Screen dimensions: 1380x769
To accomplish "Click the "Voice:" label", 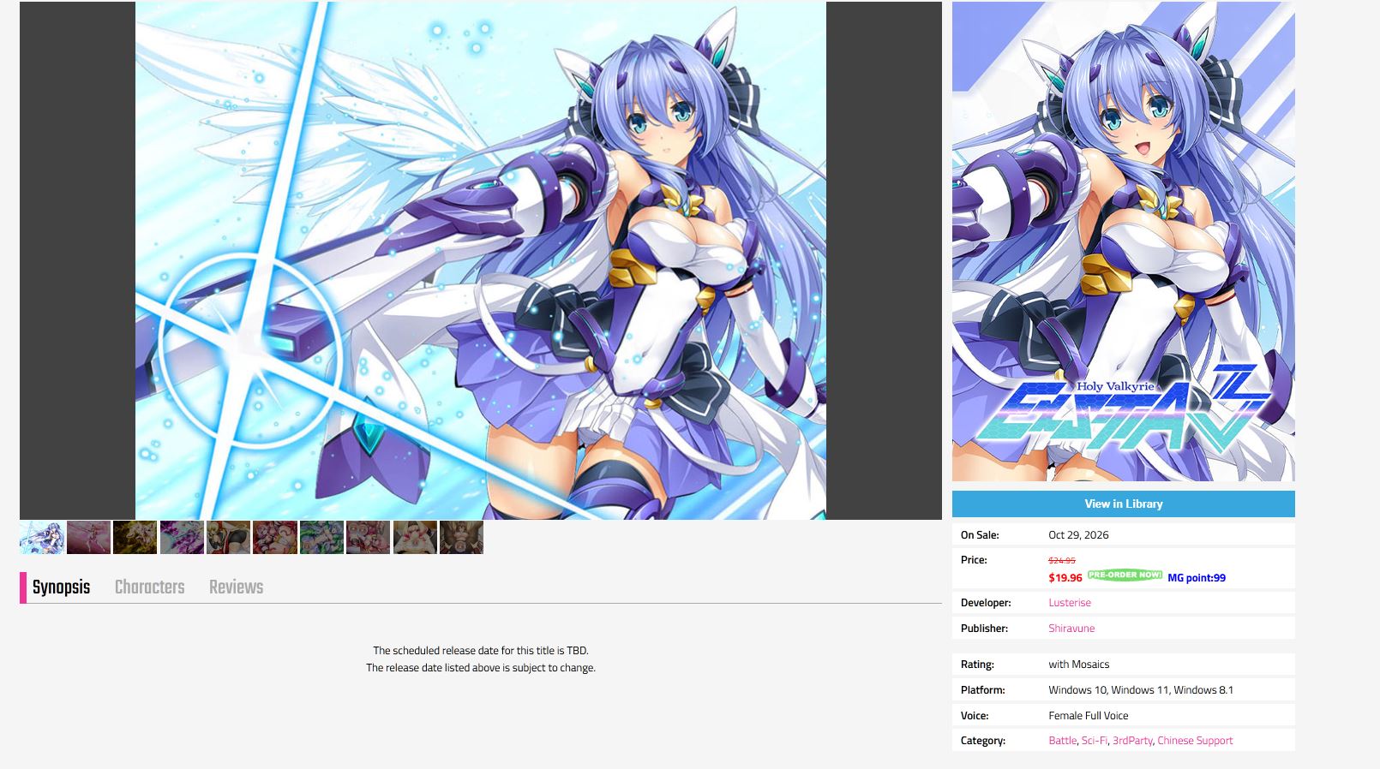I will pyautogui.click(x=975, y=715).
